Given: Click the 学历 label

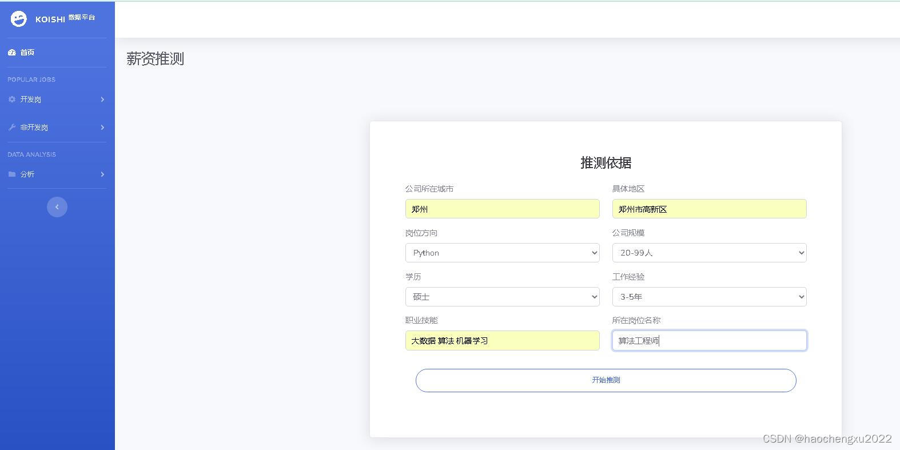Looking at the screenshot, I should point(413,277).
